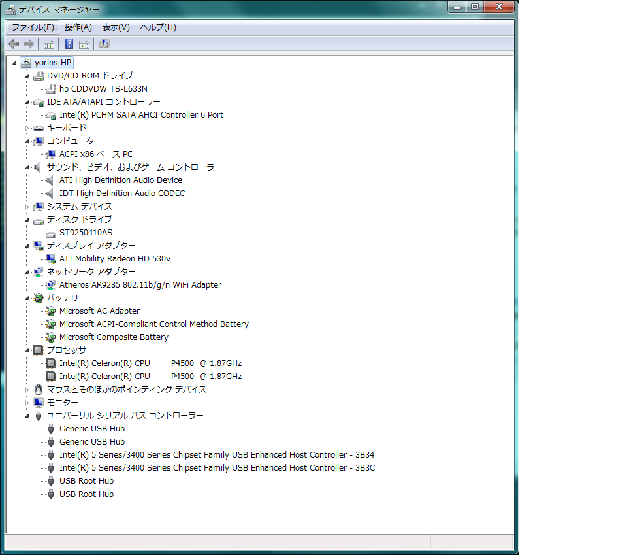
Task: Select the first USB Root Hub
Action: pyautogui.click(x=86, y=481)
